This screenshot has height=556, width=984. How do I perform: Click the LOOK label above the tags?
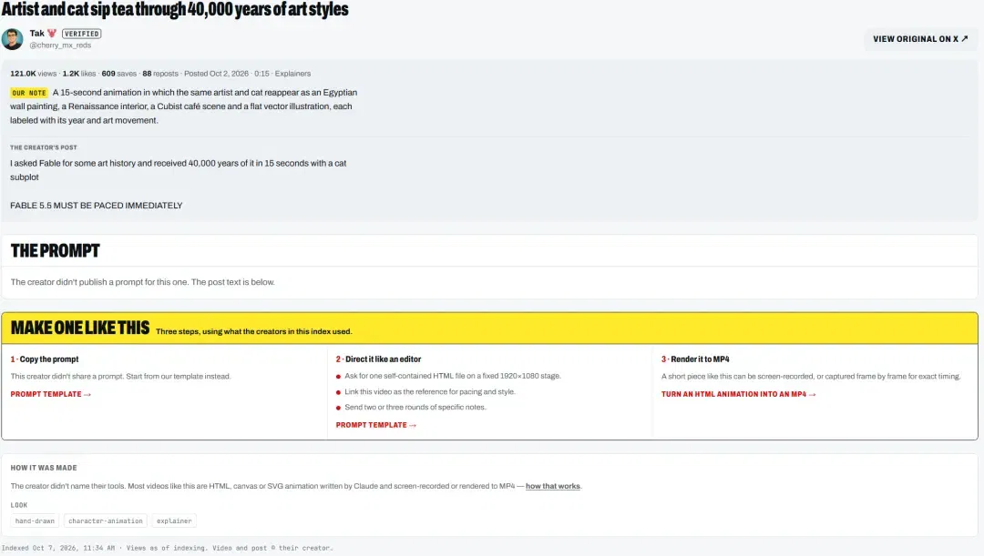[x=19, y=505]
